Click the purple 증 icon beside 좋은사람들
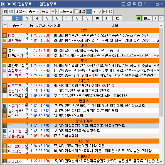 pos(5,136)
